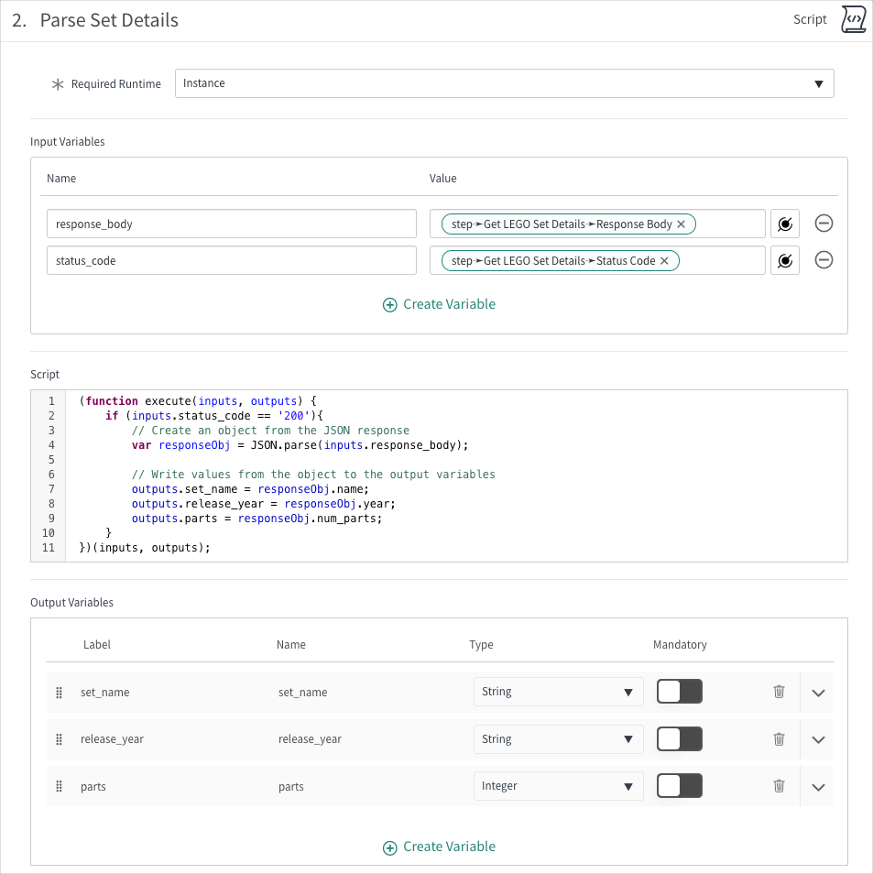The width and height of the screenshot is (873, 874).
Task: Click the Script step icon in header
Action: coord(853,19)
